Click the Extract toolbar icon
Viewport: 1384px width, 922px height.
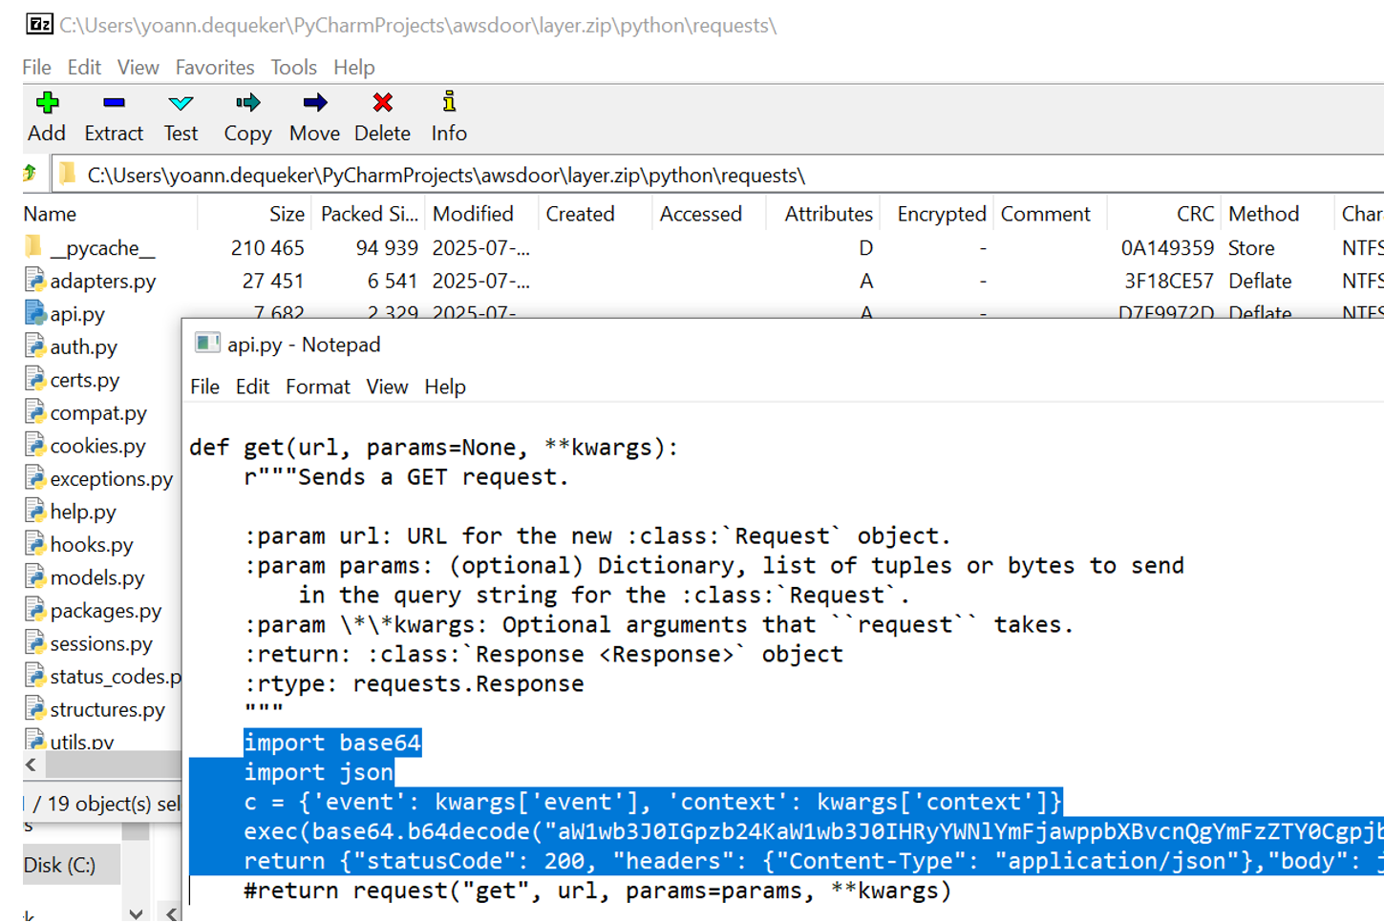[113, 103]
